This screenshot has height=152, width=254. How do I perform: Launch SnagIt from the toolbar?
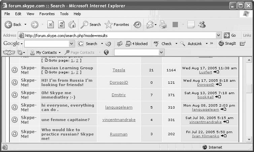[227, 44]
